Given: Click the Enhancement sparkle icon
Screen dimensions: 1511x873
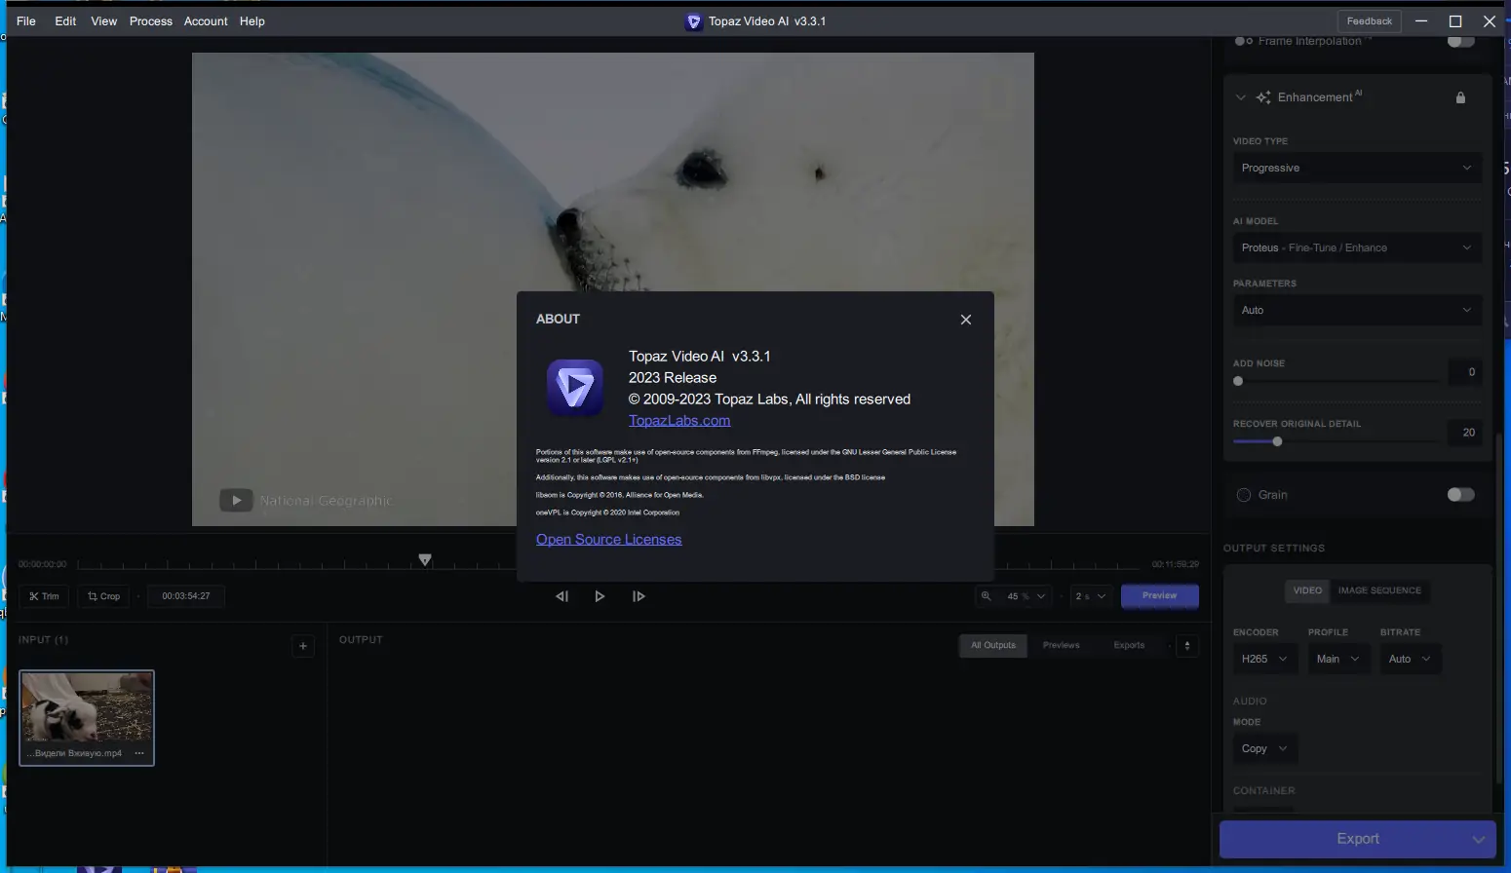Looking at the screenshot, I should coord(1263,97).
